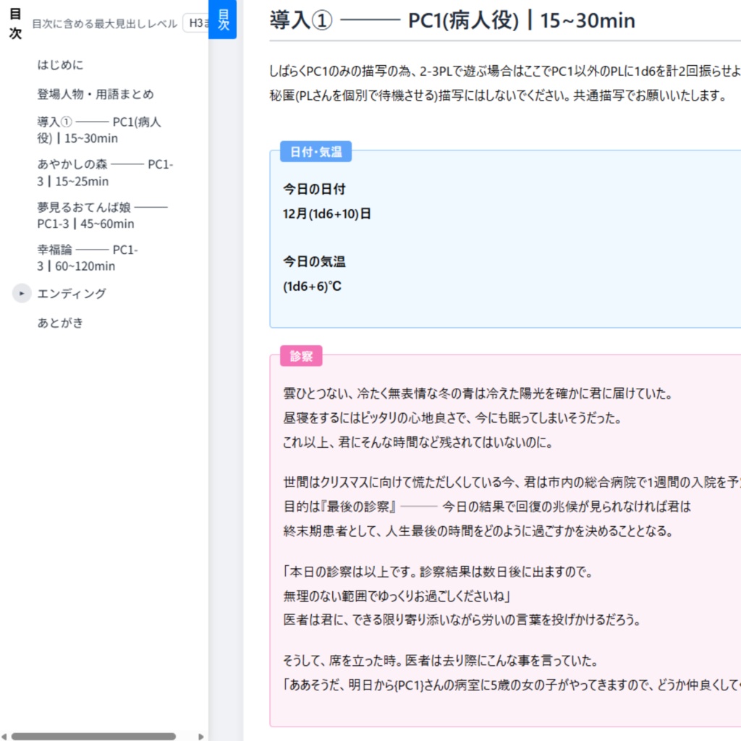Click the 診察 label badge

point(301,355)
